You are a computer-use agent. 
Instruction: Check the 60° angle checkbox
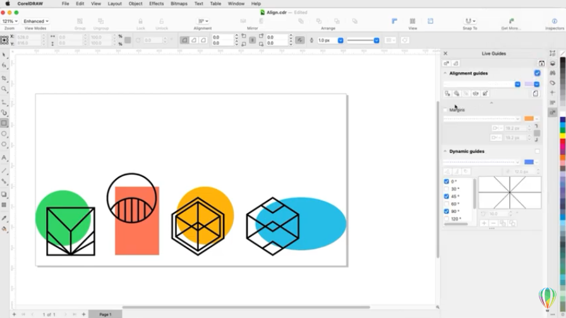[447, 204]
